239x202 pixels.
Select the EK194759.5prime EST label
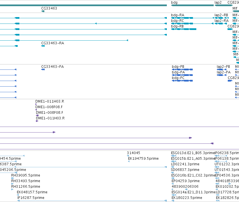coord(143,159)
